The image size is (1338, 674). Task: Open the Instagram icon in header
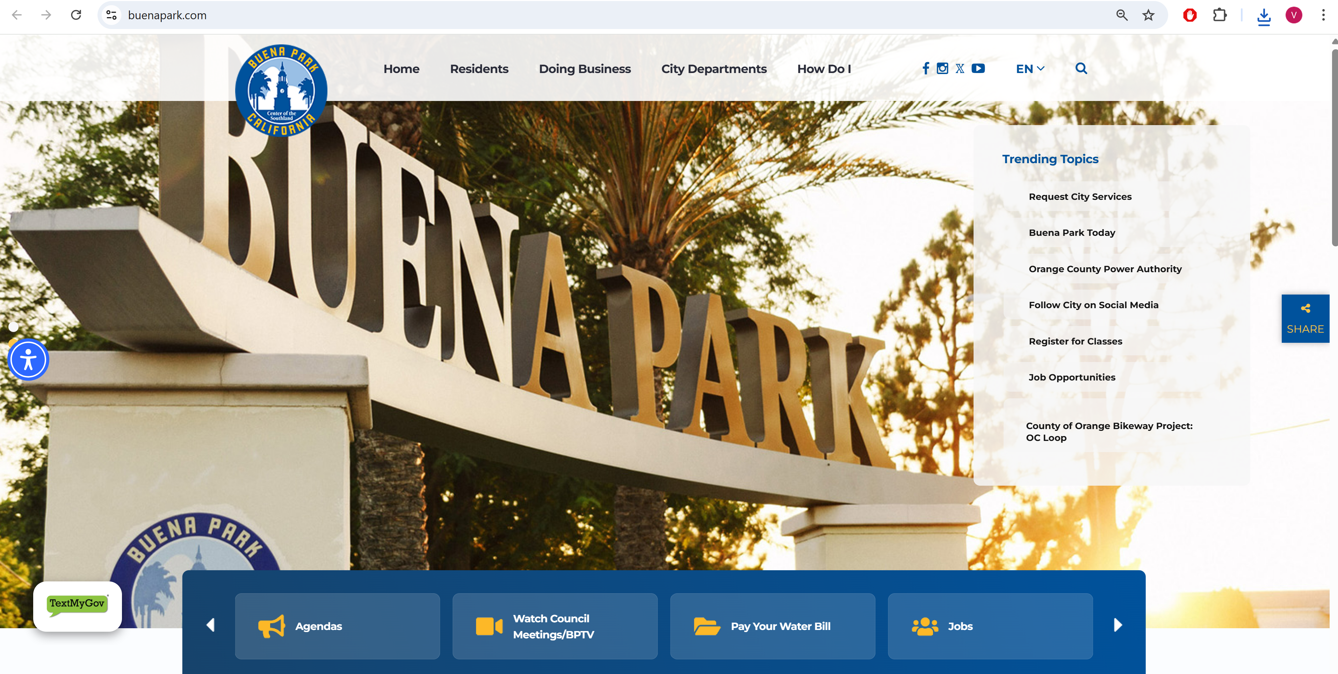coord(942,68)
